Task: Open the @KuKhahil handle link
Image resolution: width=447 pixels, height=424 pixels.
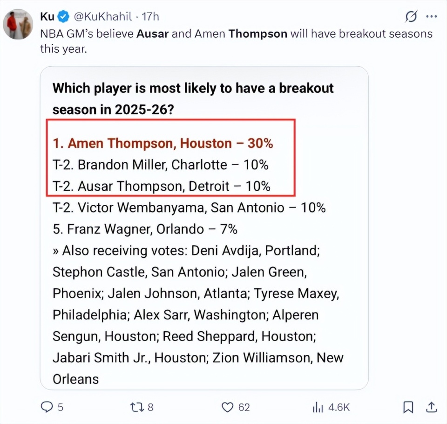Action: [x=103, y=17]
